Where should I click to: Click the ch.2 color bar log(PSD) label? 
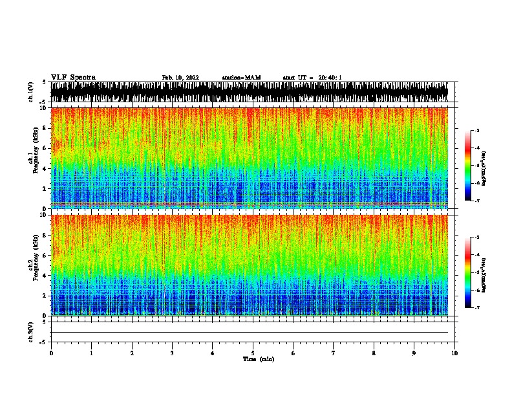click(x=484, y=275)
